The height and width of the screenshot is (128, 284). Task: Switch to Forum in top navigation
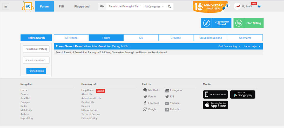click(44, 6)
